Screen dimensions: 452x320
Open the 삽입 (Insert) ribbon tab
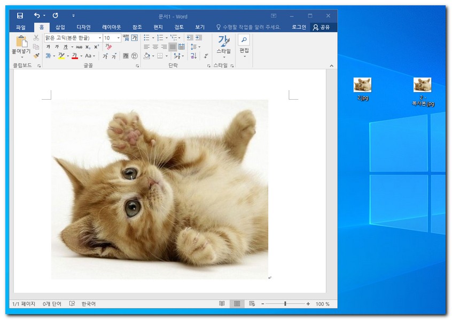(60, 27)
